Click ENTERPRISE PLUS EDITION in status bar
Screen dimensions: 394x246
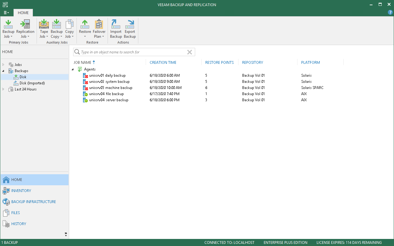(x=286, y=243)
